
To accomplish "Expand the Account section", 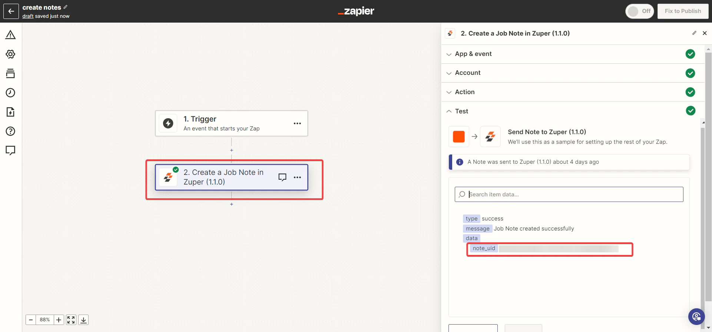I will tap(573, 73).
